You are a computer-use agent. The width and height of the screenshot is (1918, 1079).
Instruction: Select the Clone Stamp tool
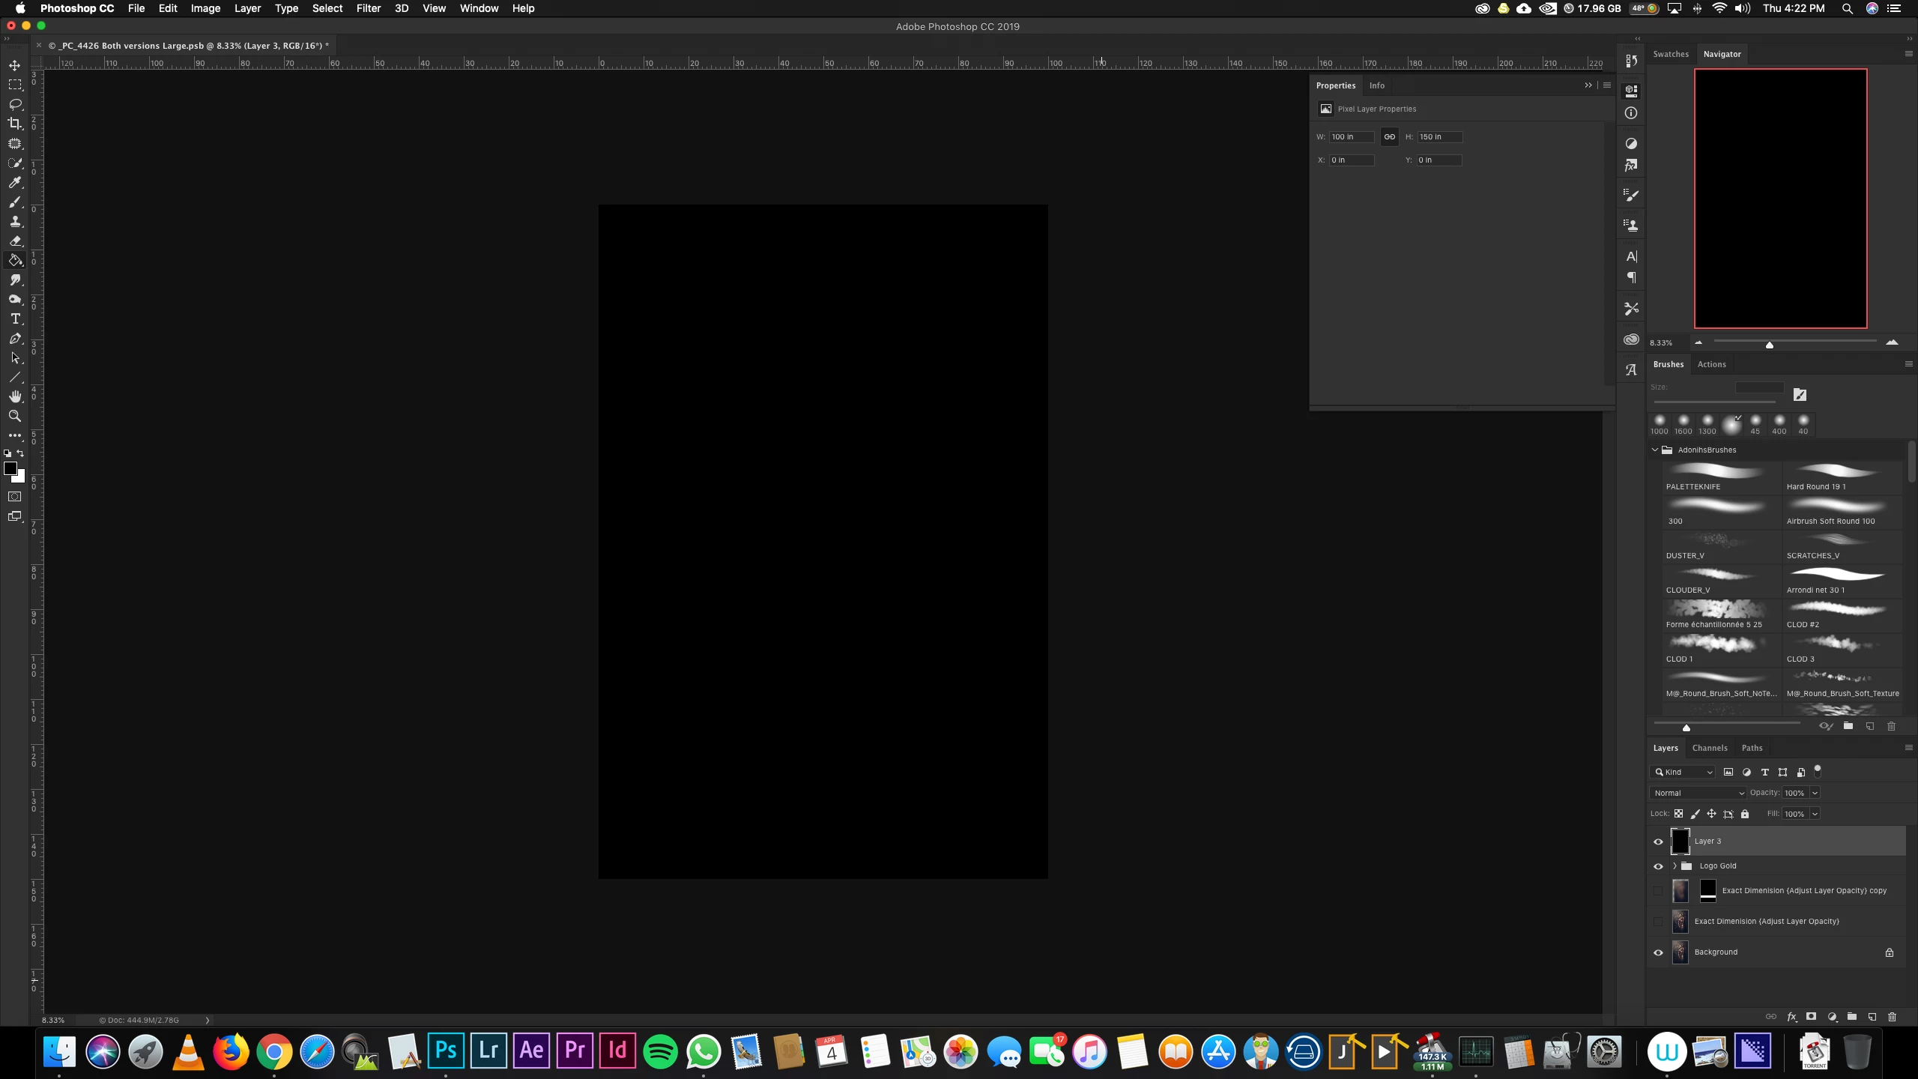coord(15,221)
